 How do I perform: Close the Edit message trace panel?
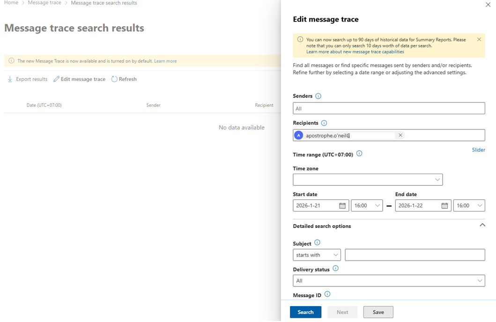pos(488,5)
